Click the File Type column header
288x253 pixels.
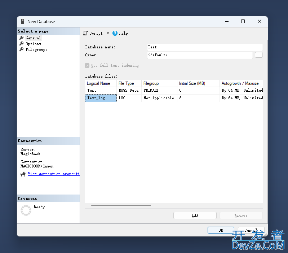point(129,83)
